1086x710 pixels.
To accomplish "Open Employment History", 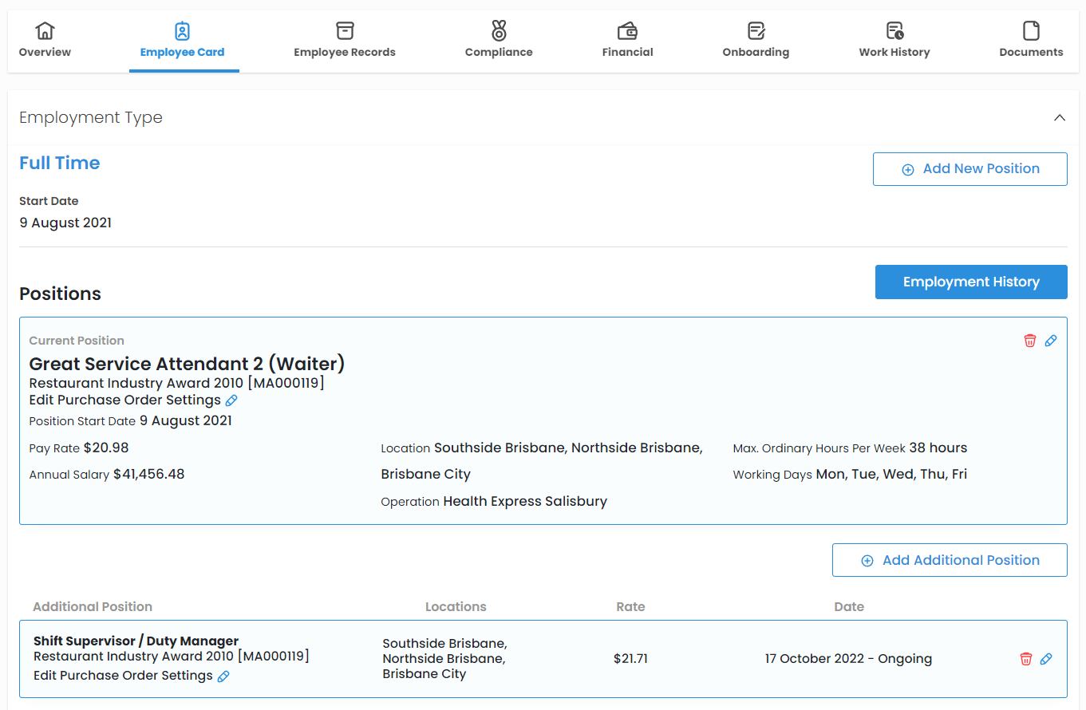I will coord(970,282).
